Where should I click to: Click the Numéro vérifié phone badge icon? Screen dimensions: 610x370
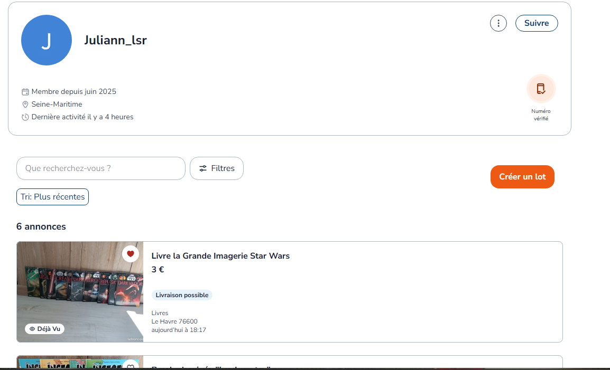541,89
